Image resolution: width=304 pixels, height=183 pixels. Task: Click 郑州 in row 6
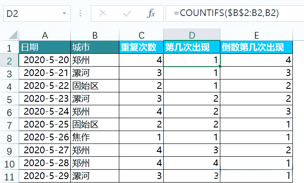[x=95, y=111]
